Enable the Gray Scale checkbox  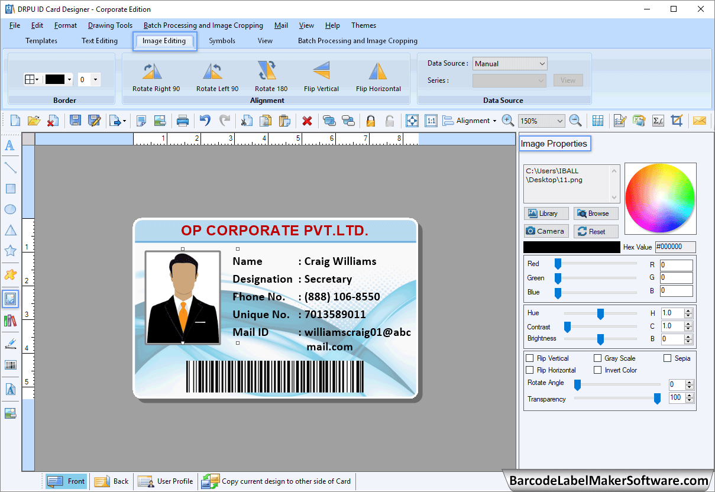tap(597, 358)
